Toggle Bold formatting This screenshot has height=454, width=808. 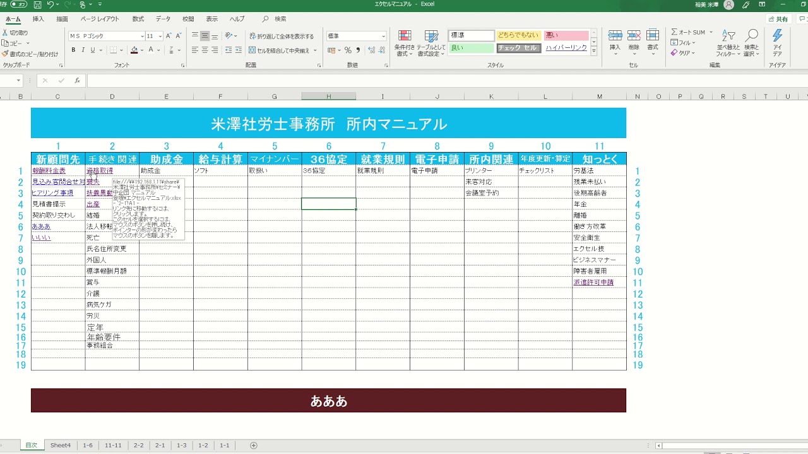tap(73, 50)
